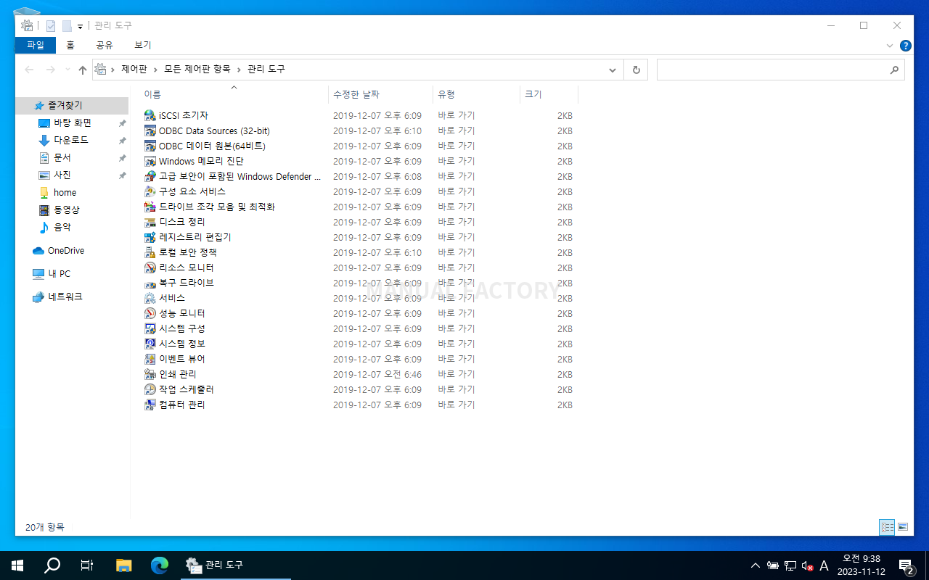
Task: Select the ODBC Data Sources (32-bit) icon
Action: [x=150, y=130]
